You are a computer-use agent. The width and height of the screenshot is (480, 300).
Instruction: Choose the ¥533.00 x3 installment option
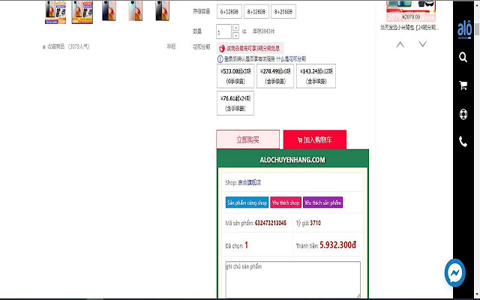(235, 76)
